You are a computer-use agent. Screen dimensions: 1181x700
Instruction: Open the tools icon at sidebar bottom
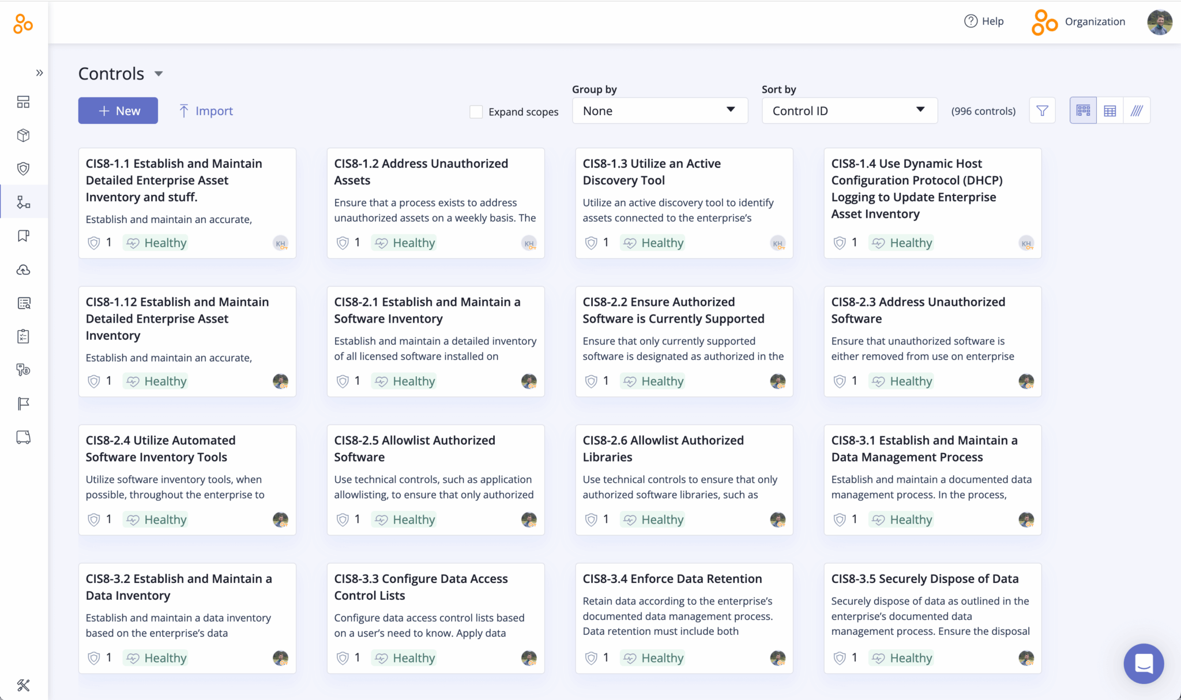pos(22,685)
